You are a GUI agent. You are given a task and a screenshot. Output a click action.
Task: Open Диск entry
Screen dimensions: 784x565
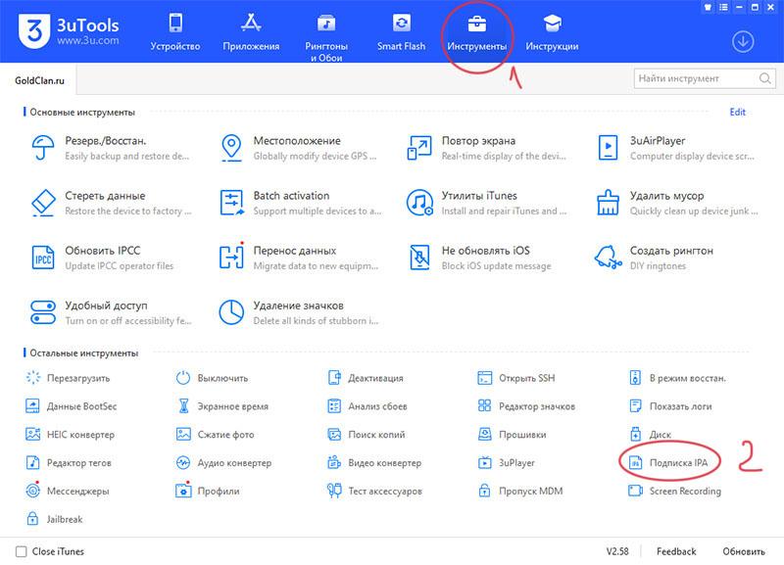651,434
